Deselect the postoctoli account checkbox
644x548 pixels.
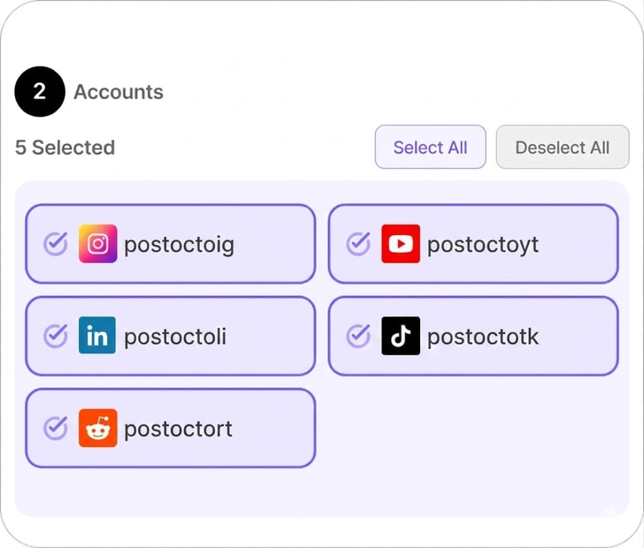(55, 336)
